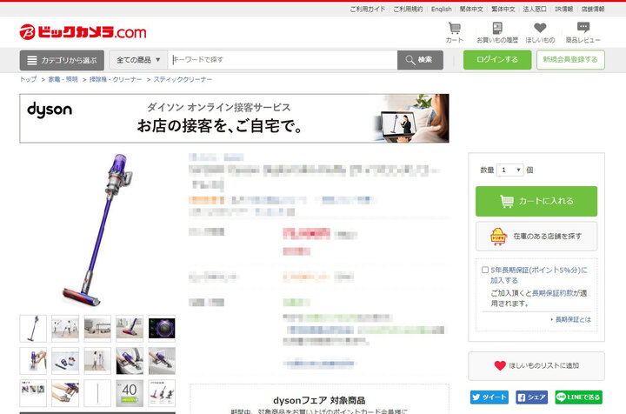Select the thumbnail showing number 40
The image size is (626, 414).
click(130, 393)
